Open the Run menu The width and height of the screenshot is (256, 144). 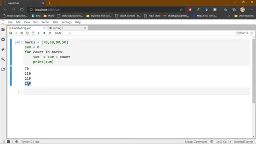[x=36, y=22]
